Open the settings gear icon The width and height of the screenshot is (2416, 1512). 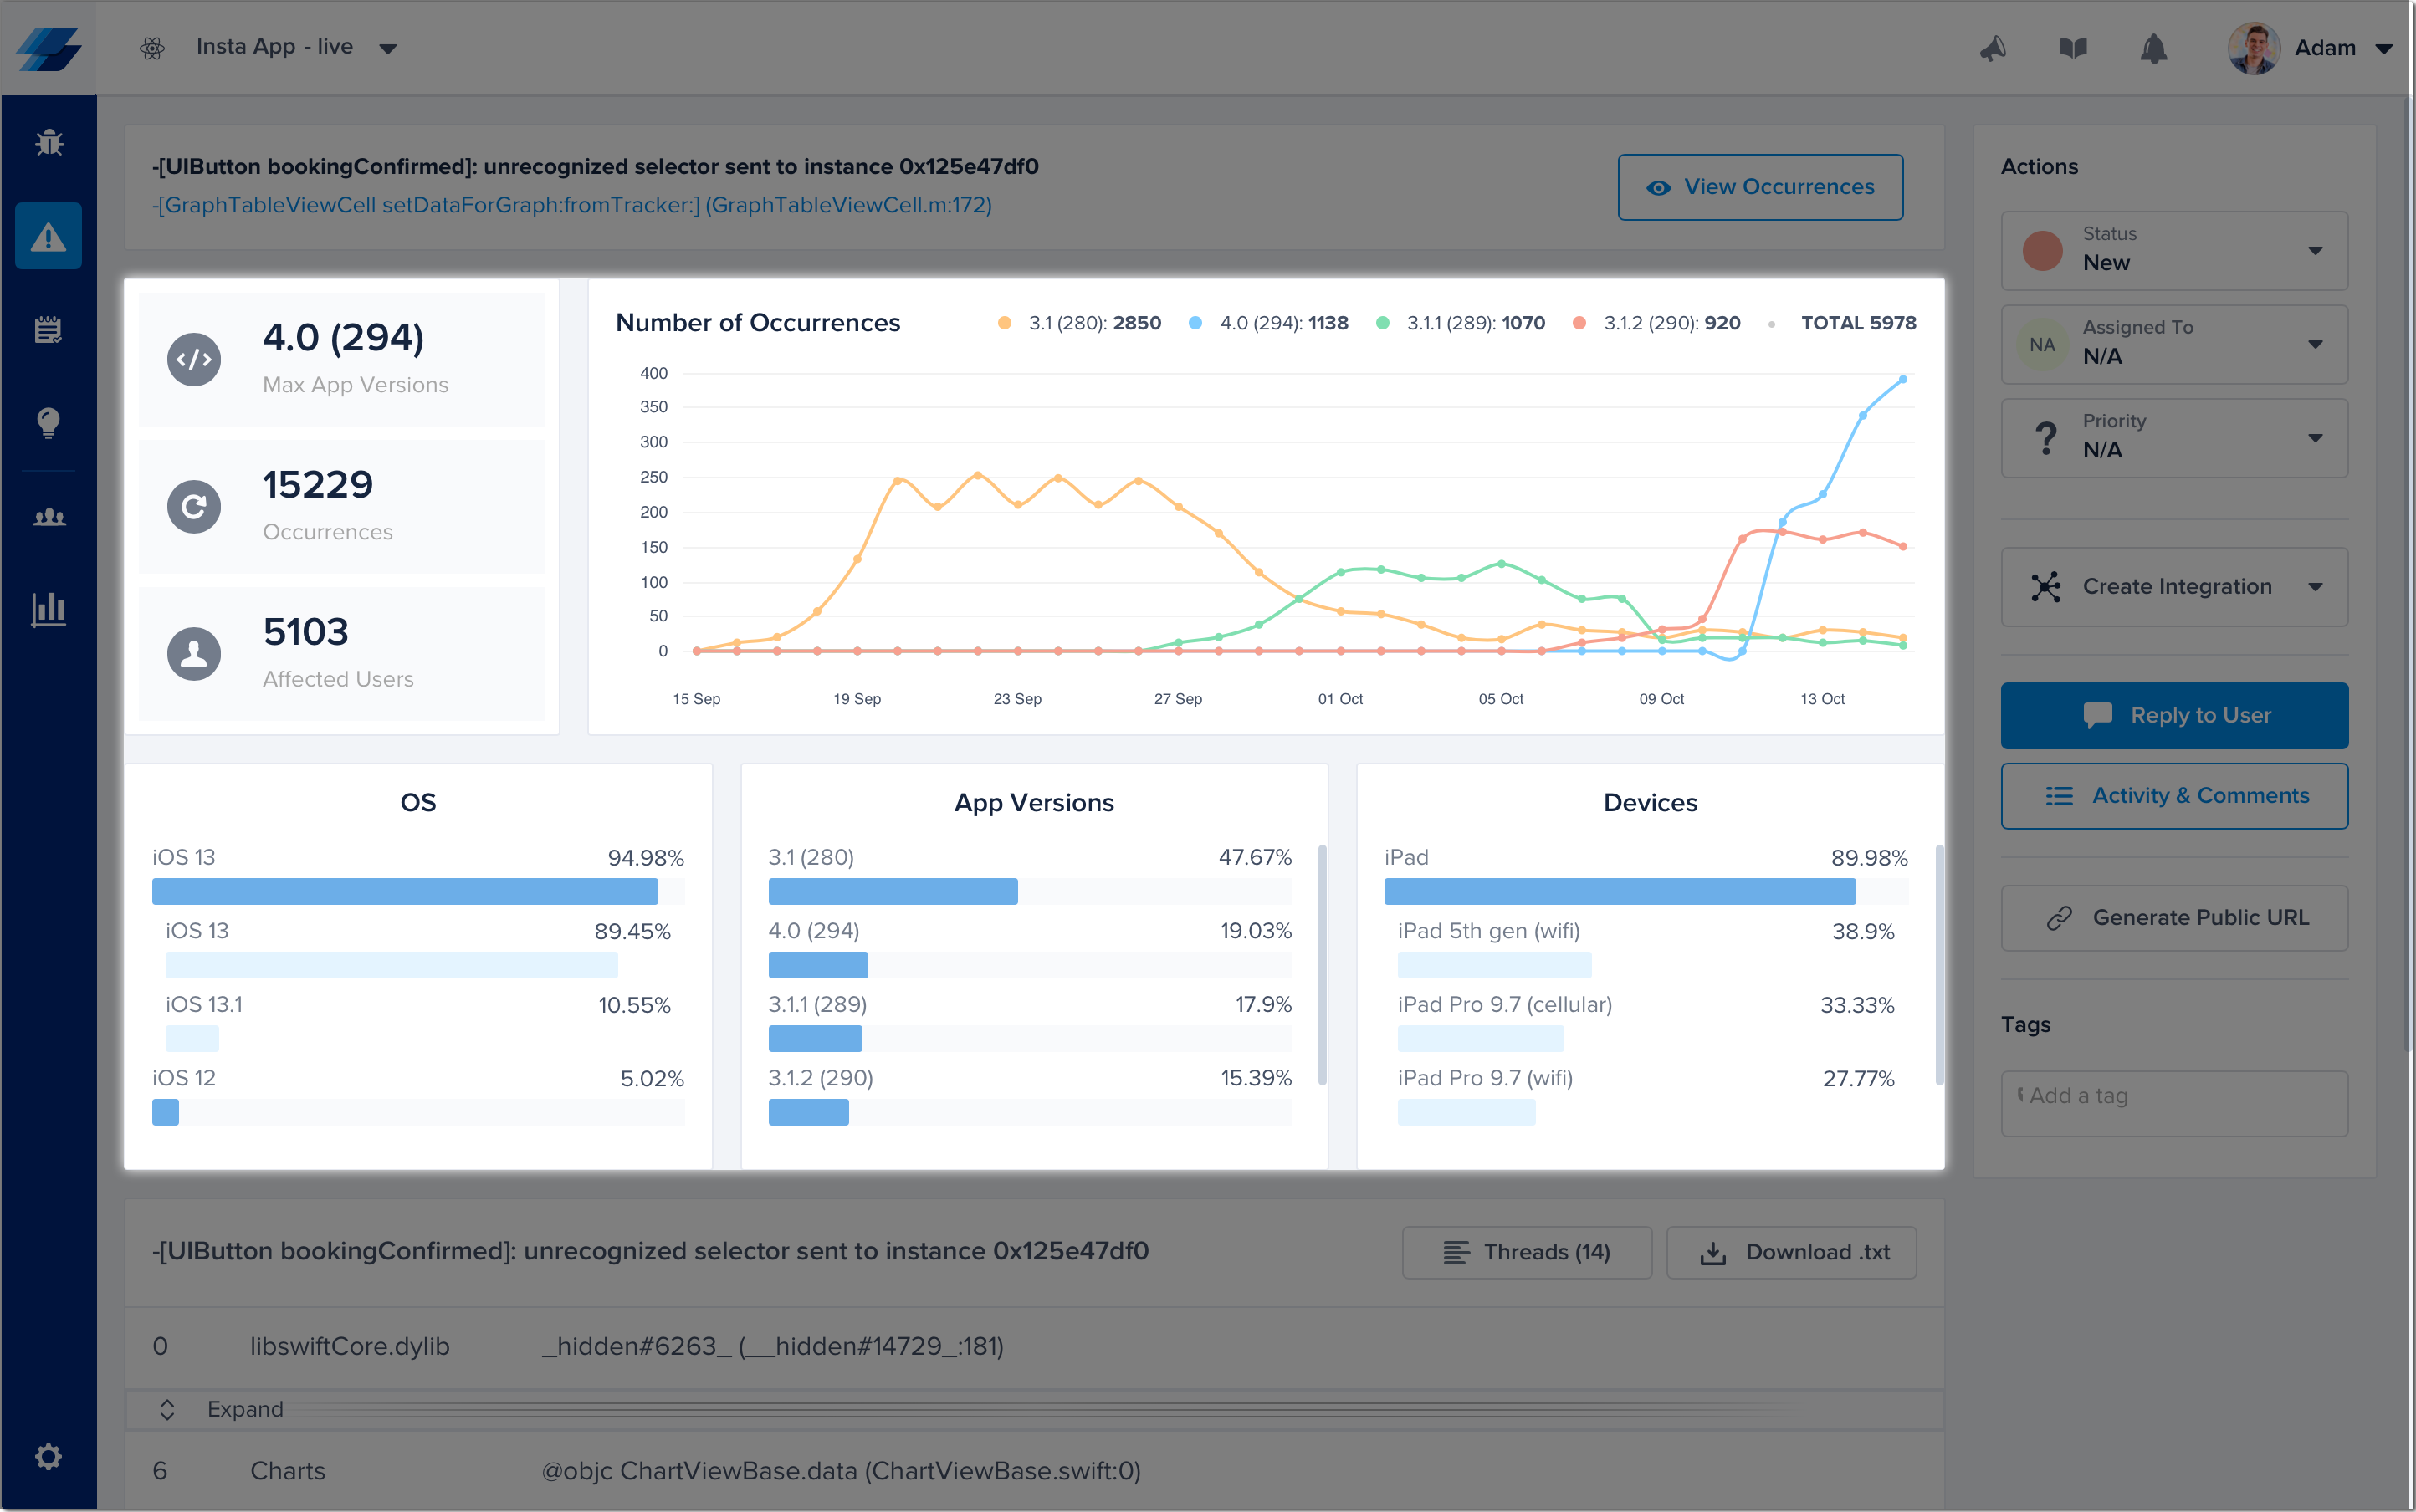point(48,1456)
